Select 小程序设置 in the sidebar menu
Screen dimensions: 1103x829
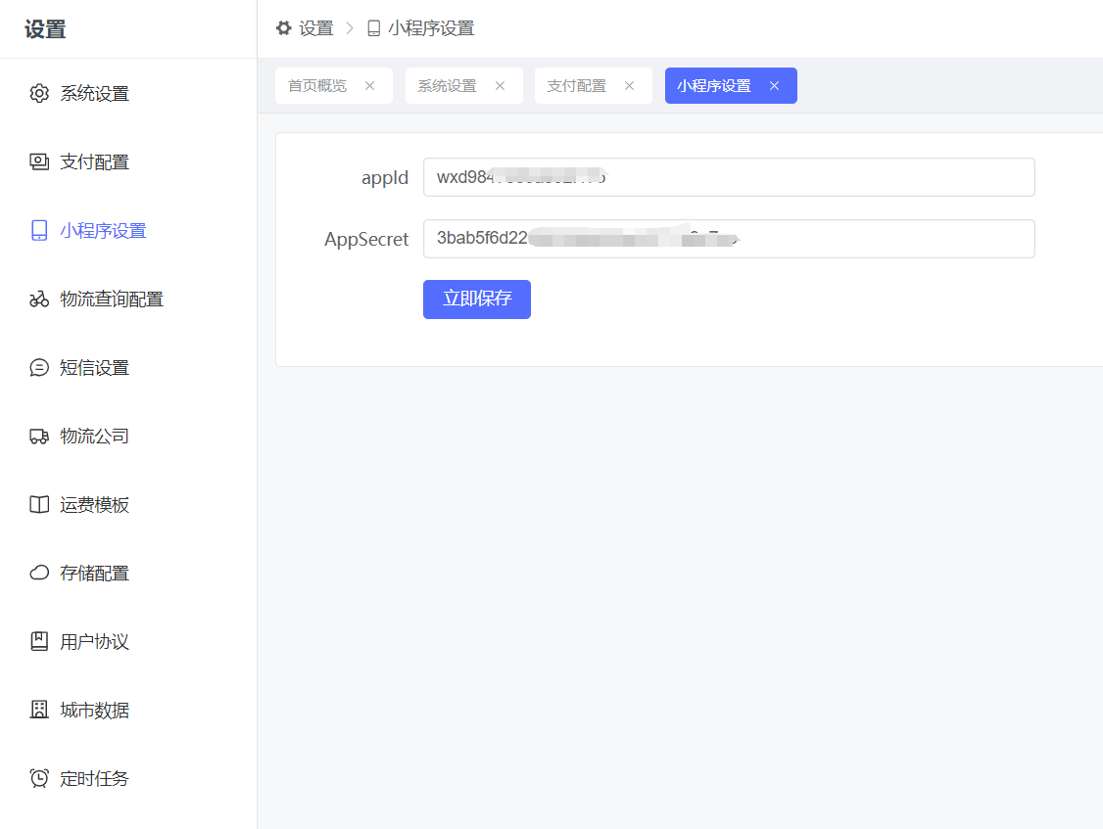coord(128,231)
